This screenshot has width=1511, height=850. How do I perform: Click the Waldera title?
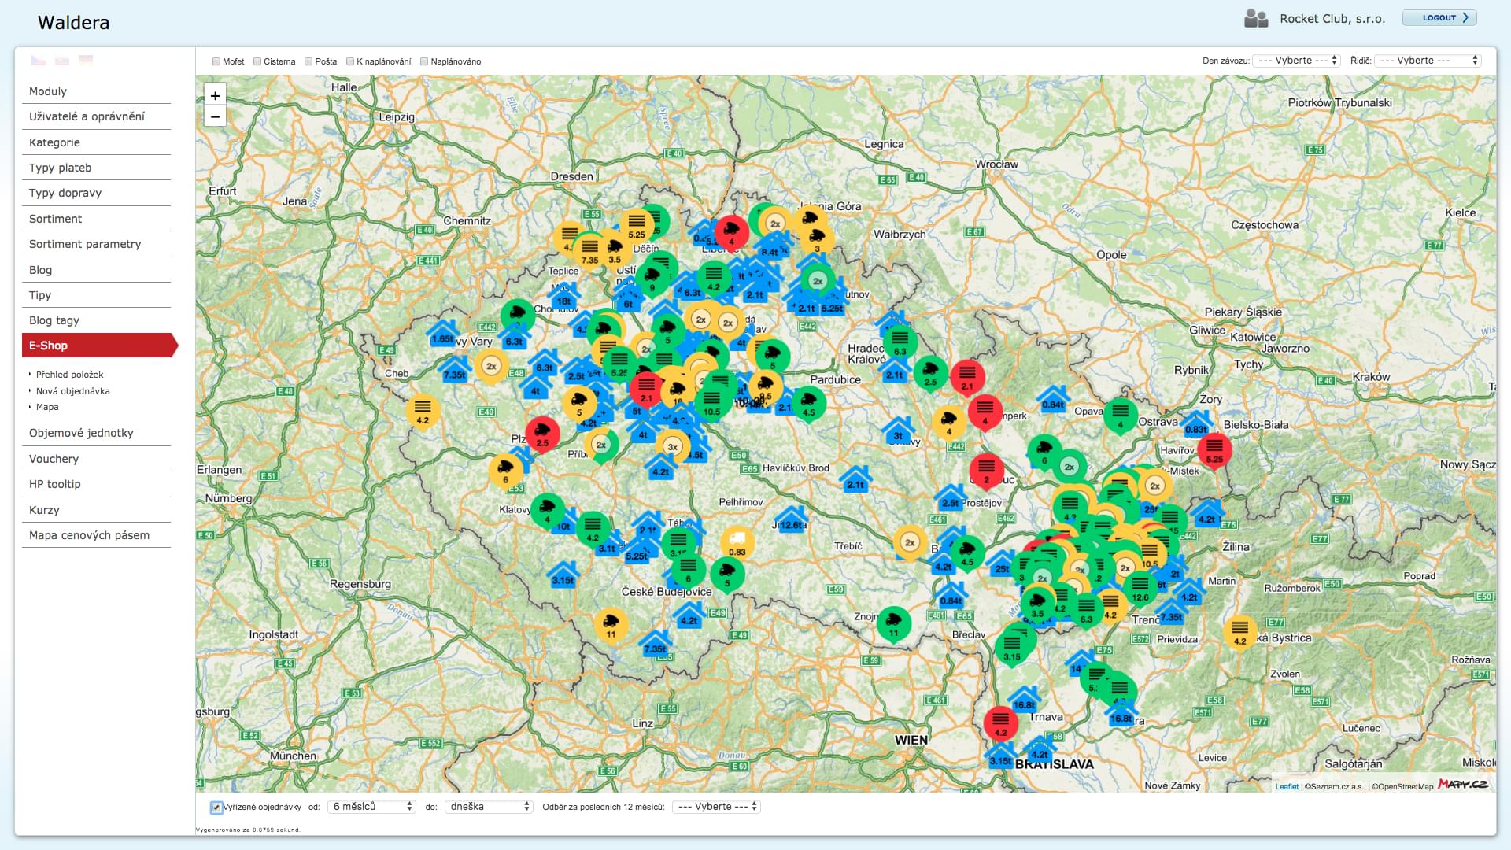click(74, 22)
